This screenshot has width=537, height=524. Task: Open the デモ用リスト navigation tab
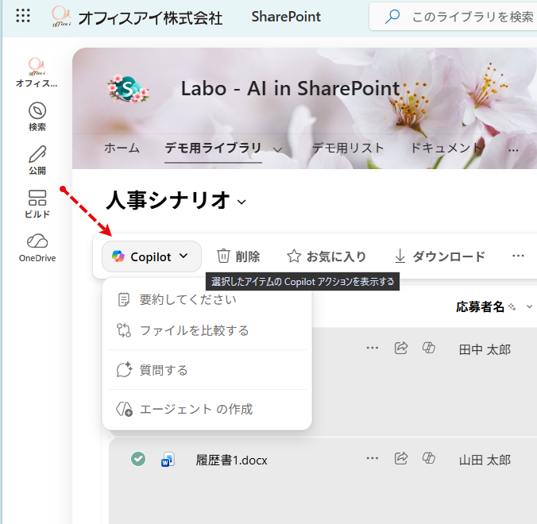pyautogui.click(x=348, y=148)
